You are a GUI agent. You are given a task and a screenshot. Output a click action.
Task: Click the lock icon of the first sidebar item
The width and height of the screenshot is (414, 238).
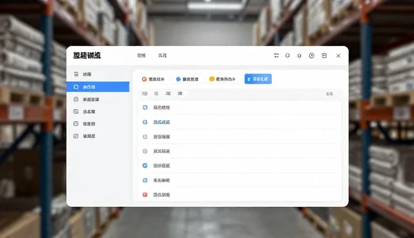(x=76, y=74)
